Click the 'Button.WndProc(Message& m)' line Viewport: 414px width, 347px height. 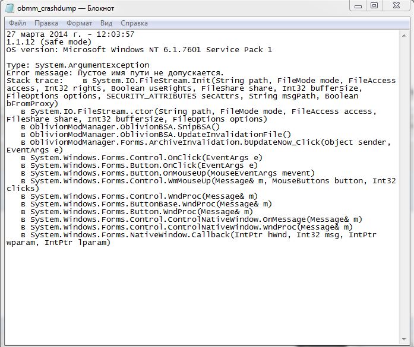[x=137, y=212]
